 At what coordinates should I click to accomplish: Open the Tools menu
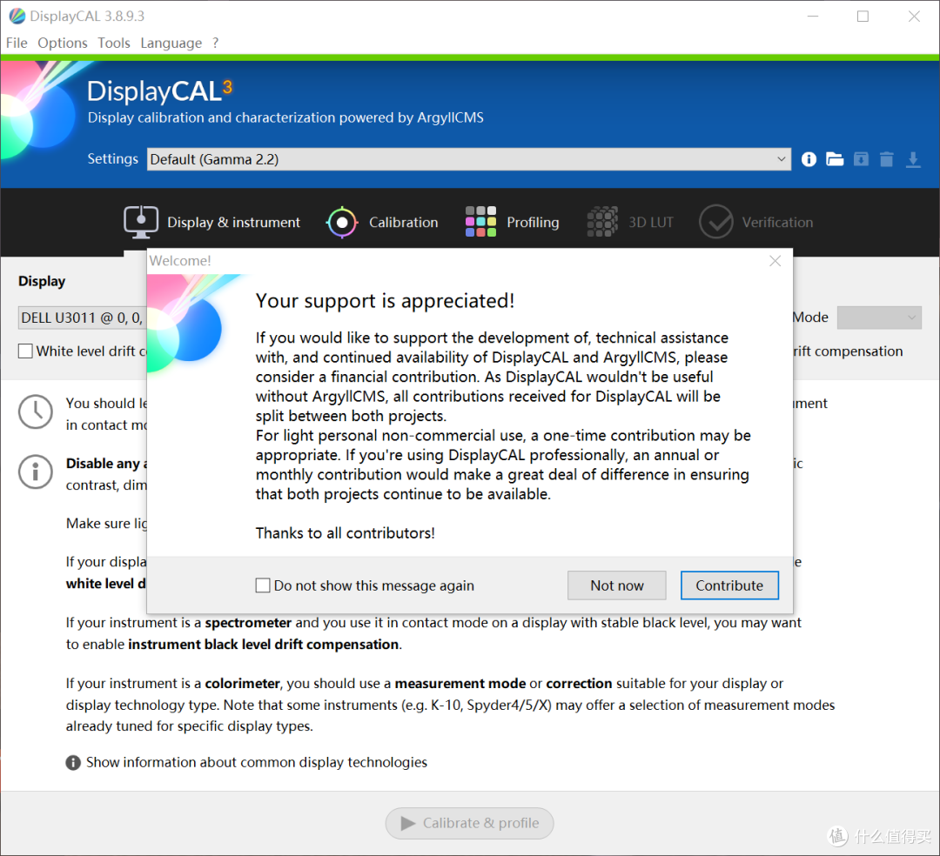[114, 43]
